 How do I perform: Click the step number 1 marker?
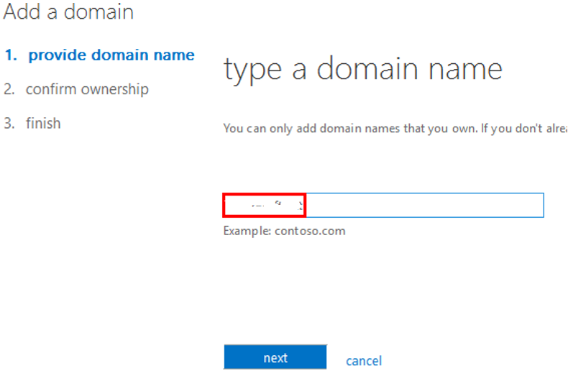click(x=9, y=55)
